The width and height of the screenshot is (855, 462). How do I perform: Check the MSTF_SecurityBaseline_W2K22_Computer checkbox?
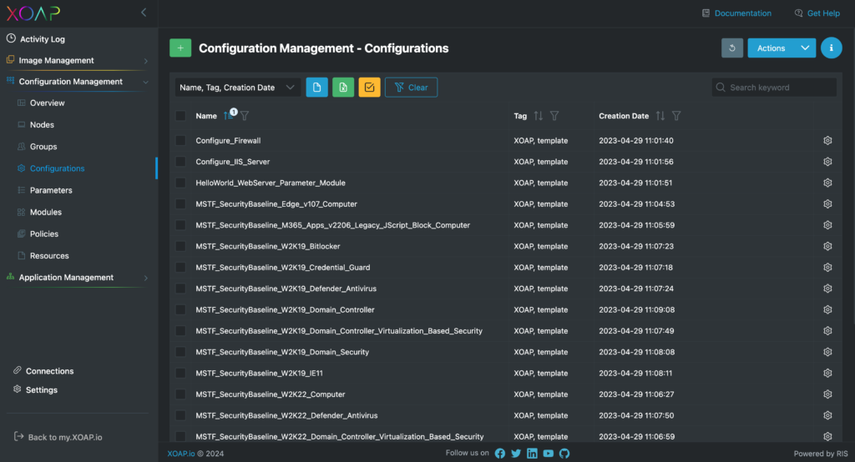pyautogui.click(x=180, y=394)
